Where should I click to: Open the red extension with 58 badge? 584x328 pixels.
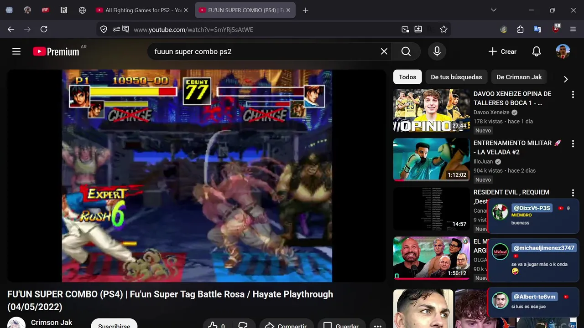(x=556, y=28)
